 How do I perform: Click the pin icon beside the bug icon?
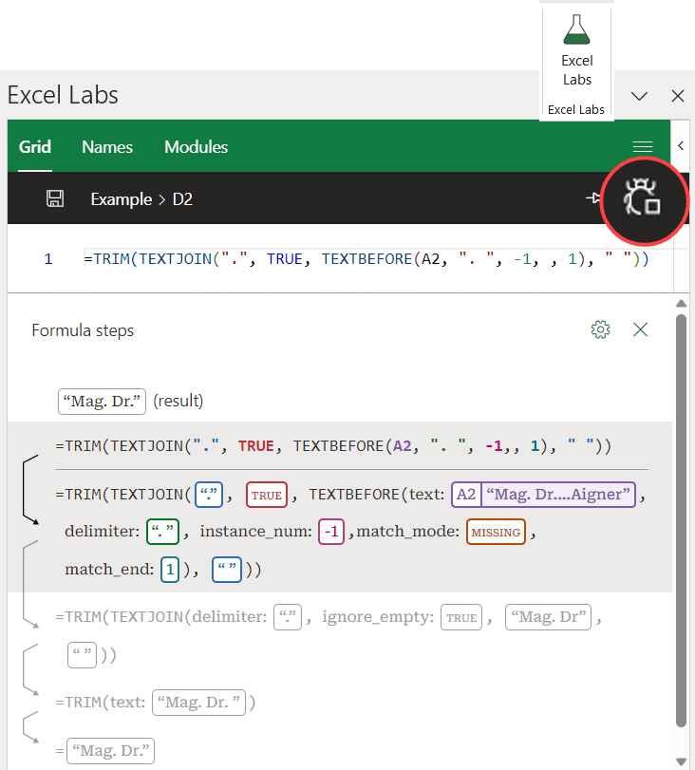pos(592,197)
